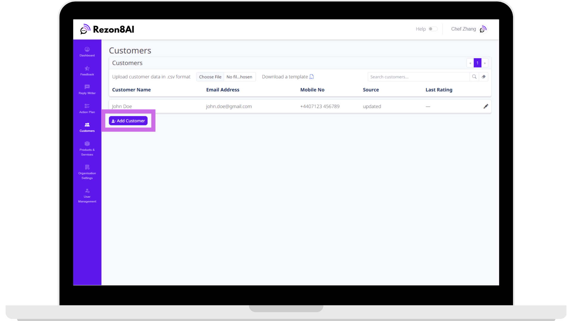Screen dimensions: 572x321
Task: Click the Search customers input field
Action: pyautogui.click(x=417, y=77)
